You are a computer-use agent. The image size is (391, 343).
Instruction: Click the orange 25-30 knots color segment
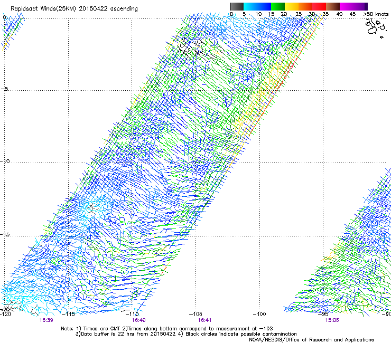click(305, 6)
